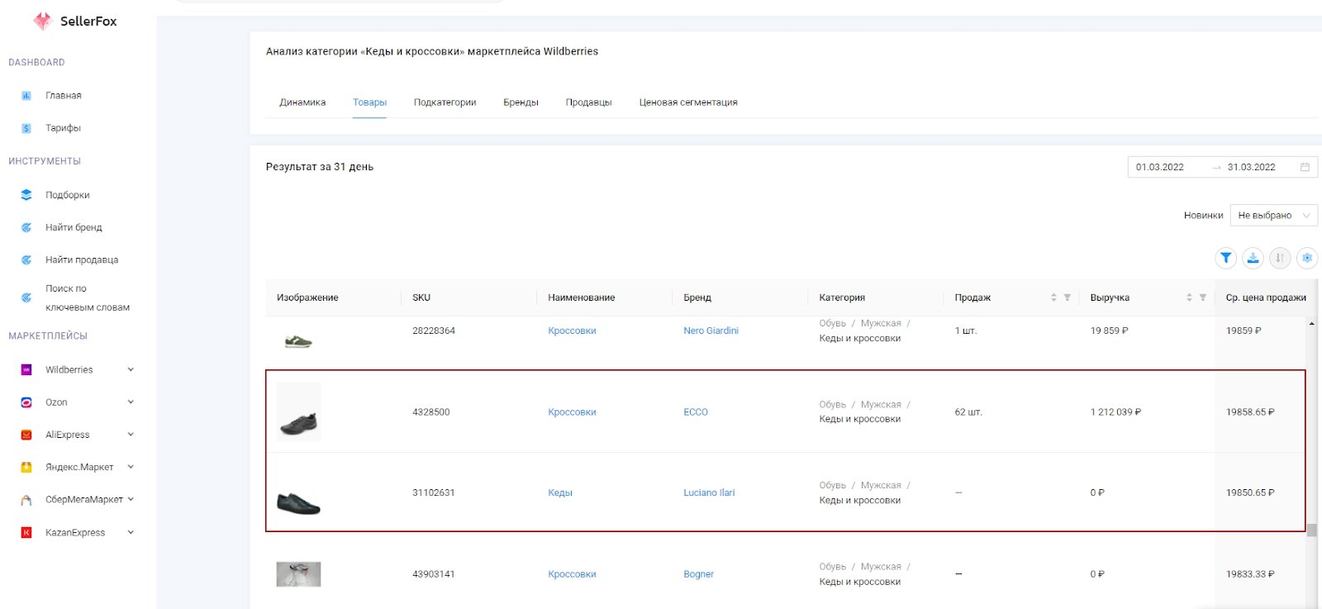Screen dimensions: 1322x609
Task: Click the start date 01.03.2022 field
Action: pyautogui.click(x=1160, y=167)
